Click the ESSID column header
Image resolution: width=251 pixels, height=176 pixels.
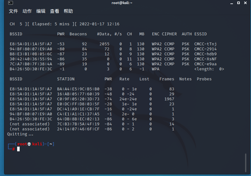[200, 34]
